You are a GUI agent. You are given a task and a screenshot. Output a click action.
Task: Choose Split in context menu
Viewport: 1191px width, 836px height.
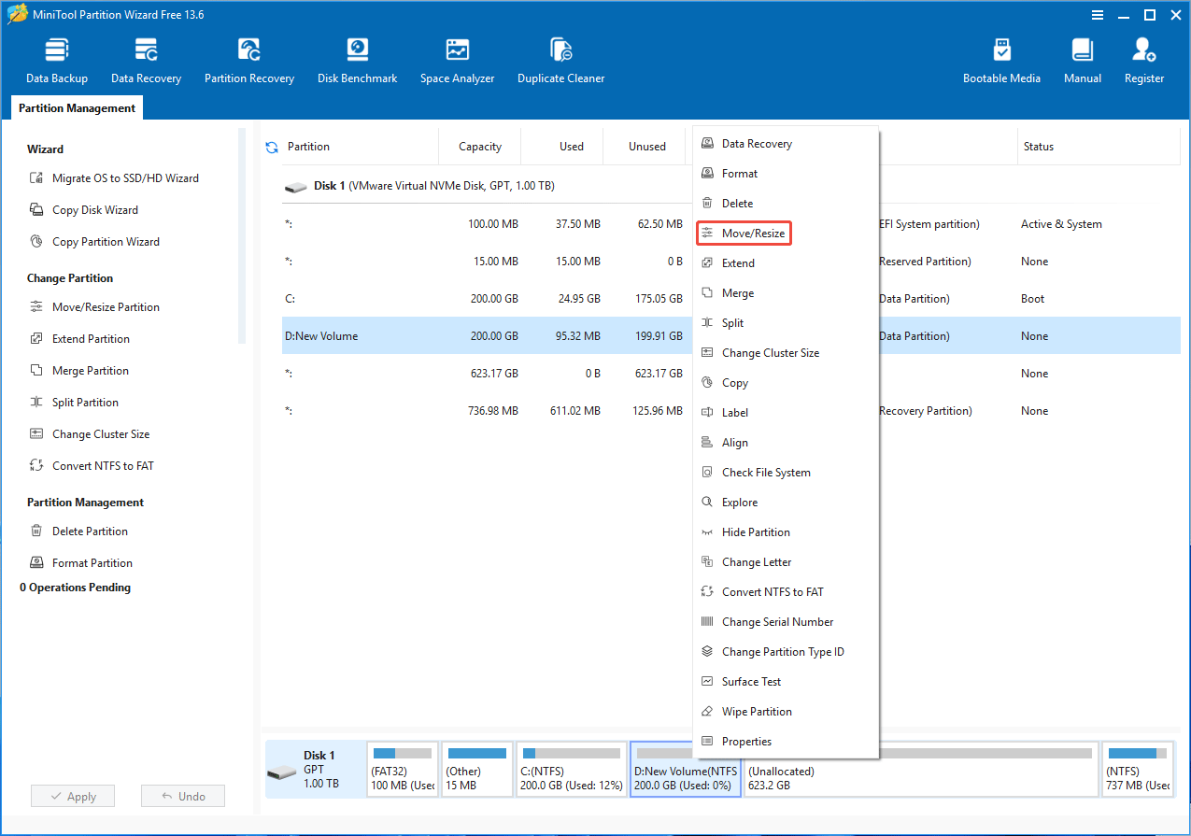click(x=785, y=323)
